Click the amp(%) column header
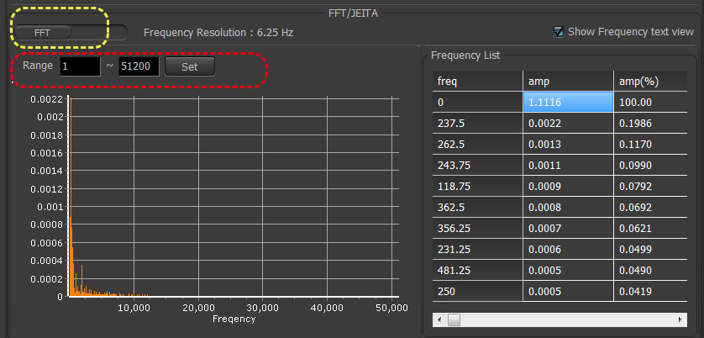 tap(649, 80)
